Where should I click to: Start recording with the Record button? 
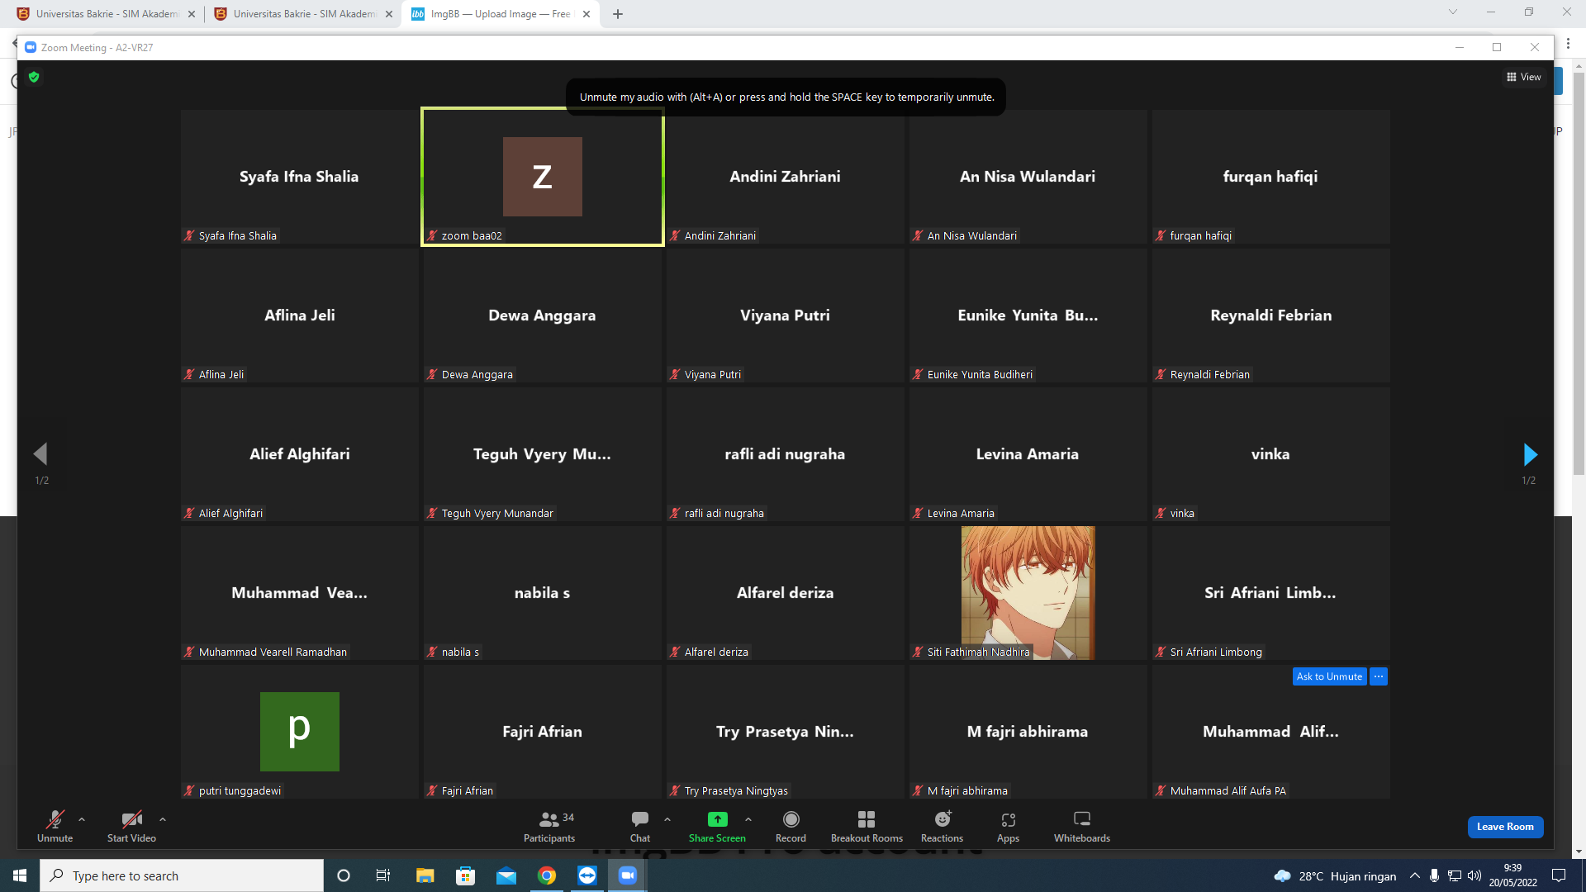791,826
